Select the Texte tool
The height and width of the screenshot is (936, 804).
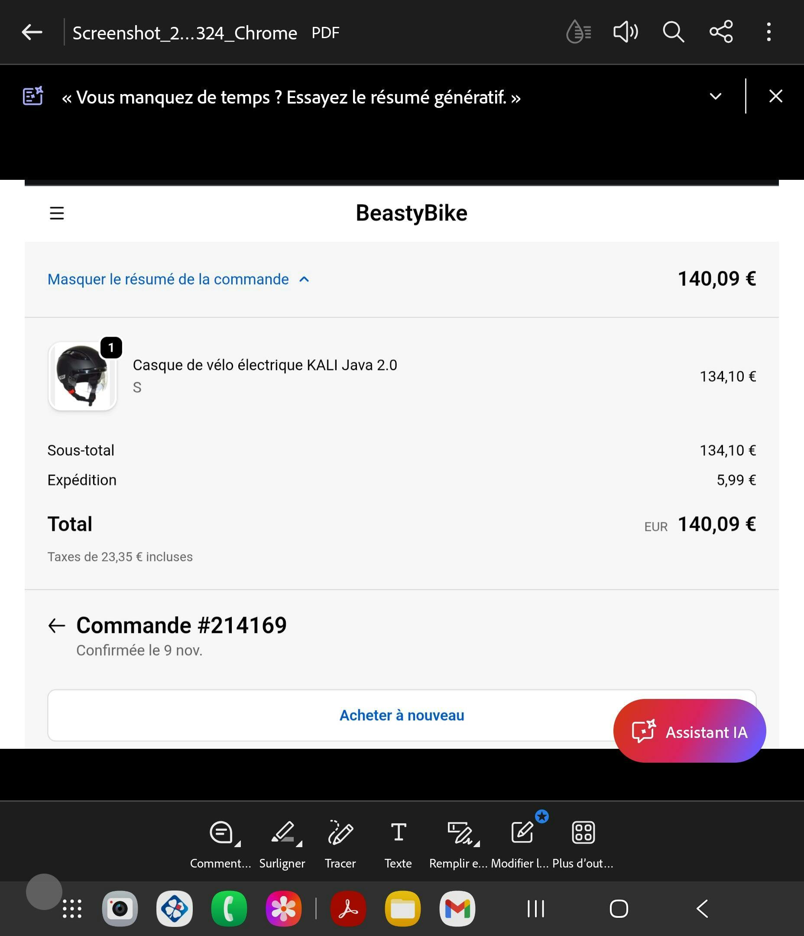click(398, 833)
